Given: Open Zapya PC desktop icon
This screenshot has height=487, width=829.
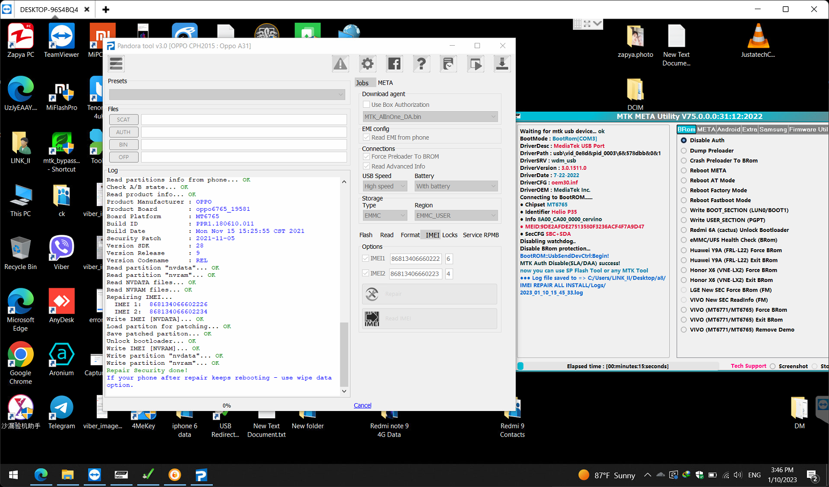Looking at the screenshot, I should [x=21, y=41].
